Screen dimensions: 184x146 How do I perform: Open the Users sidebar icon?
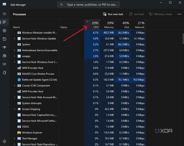4,56
